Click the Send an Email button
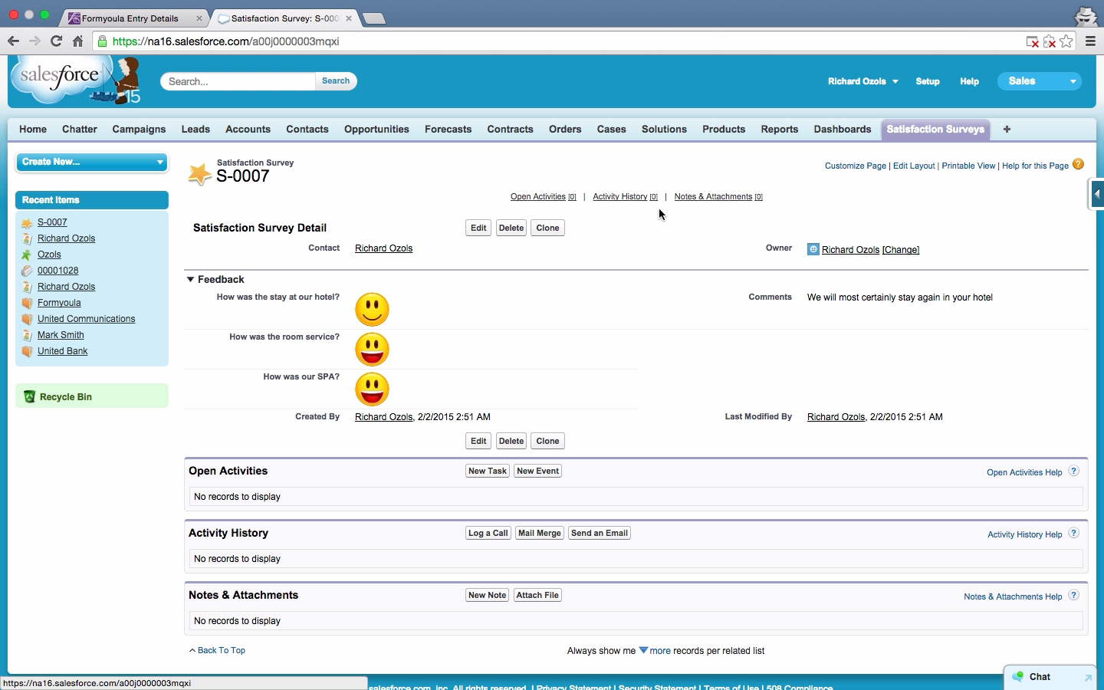The image size is (1104, 690). 600,533
